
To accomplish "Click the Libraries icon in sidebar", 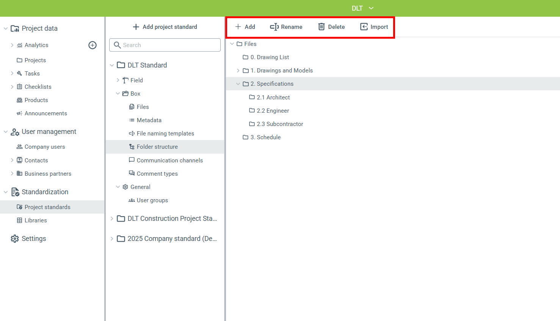I will 19,220.
